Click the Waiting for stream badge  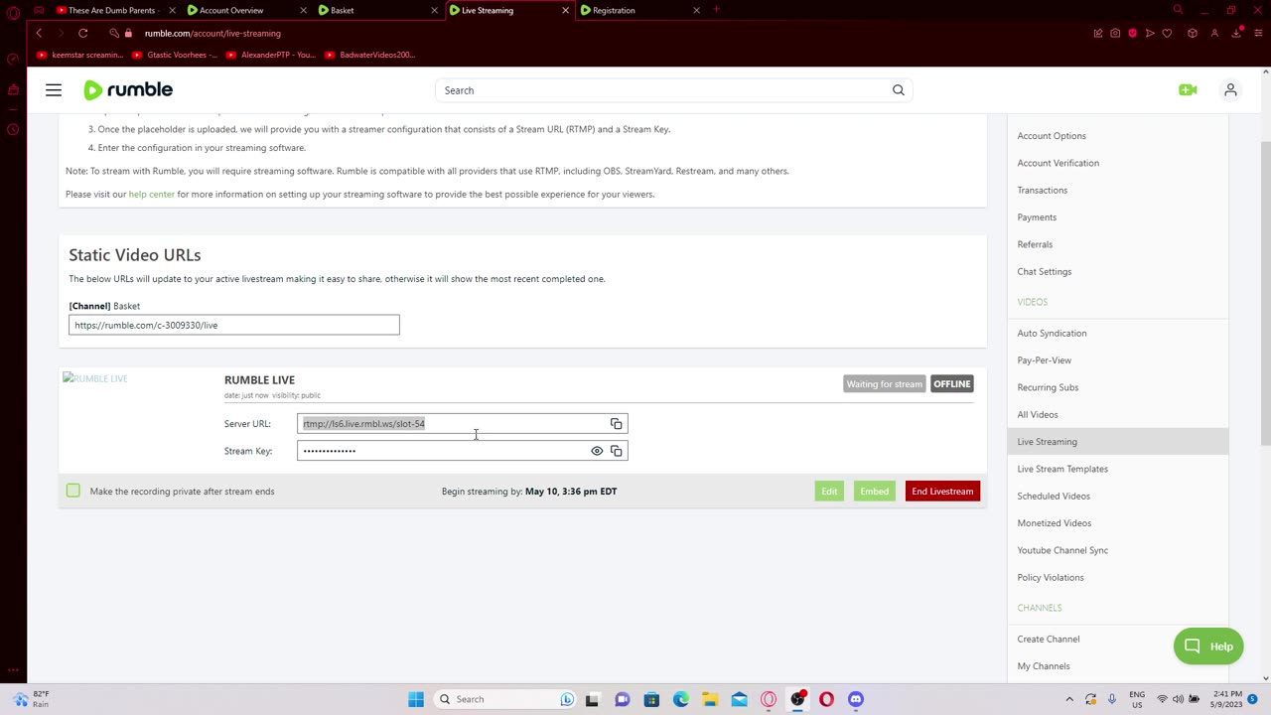884,384
